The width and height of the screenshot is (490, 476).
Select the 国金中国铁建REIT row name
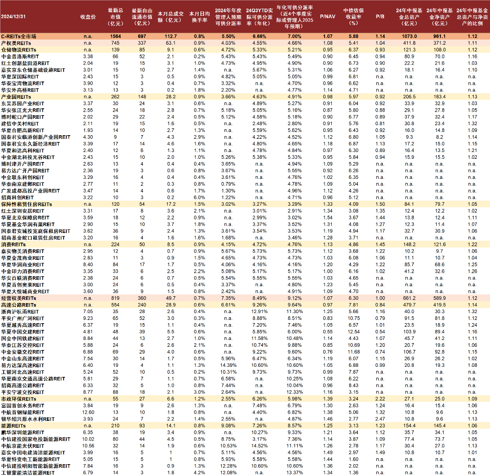point(23,339)
